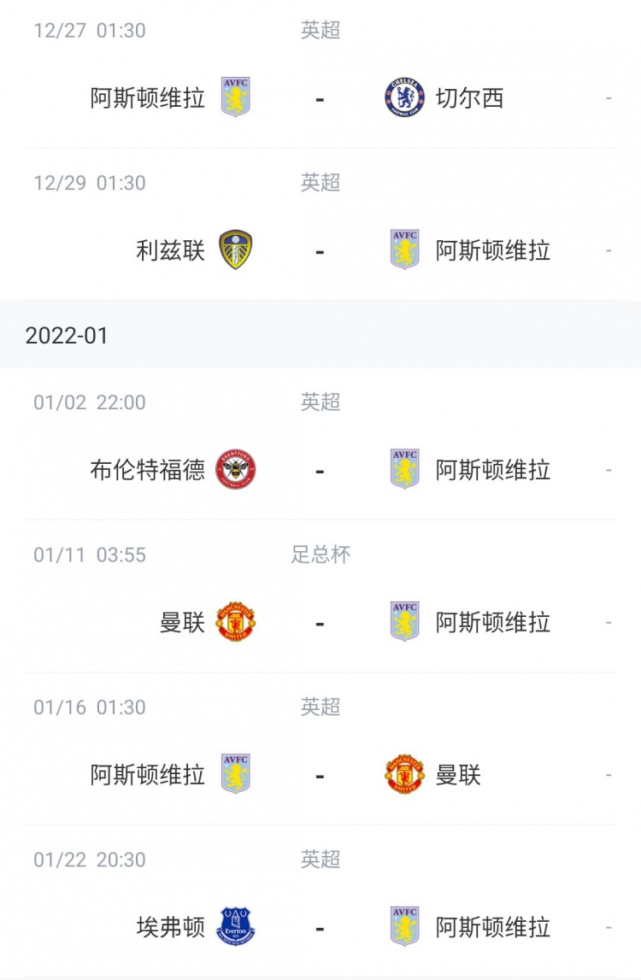Viewport: 641px width, 980px height.
Task: Select the 足总杯 competition label
Action: 320,555
